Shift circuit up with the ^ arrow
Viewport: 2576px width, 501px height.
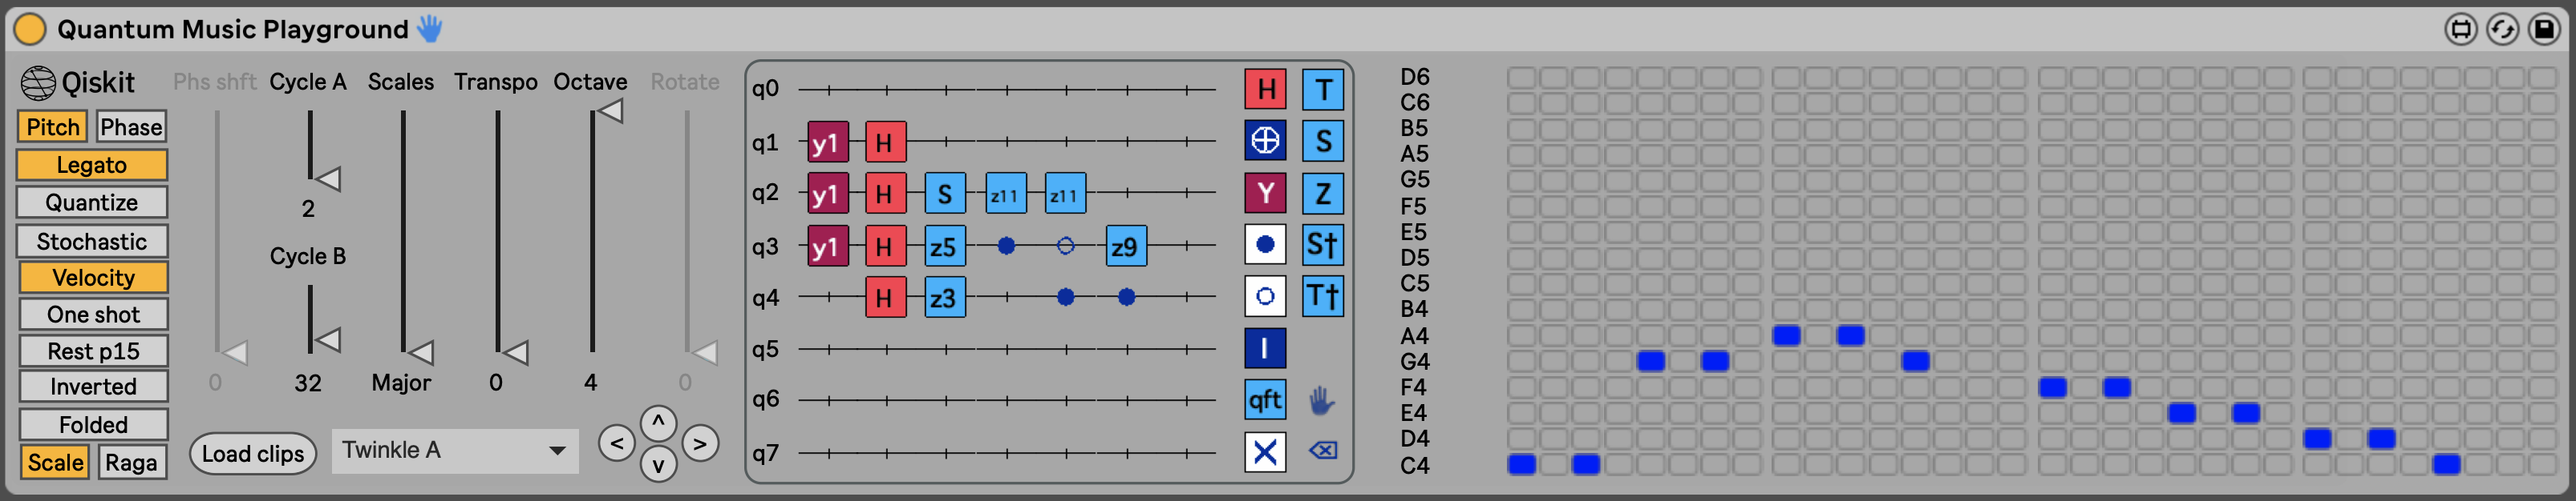click(x=658, y=422)
